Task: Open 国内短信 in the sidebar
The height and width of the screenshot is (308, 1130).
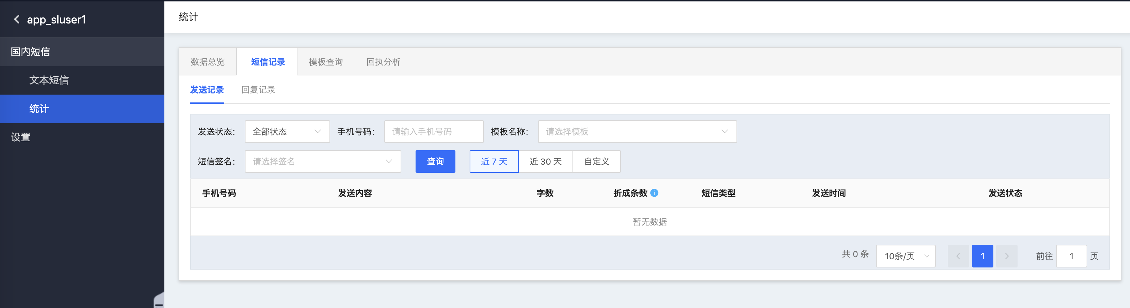Action: (82, 52)
